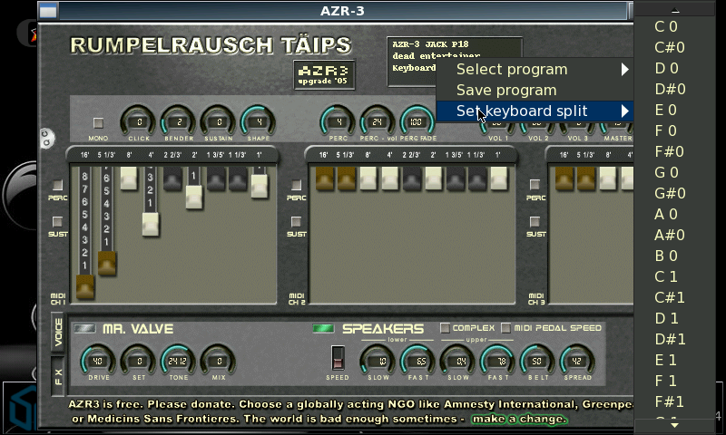726x435 pixels.
Task: Pick A#0 from the note list
Action: pyautogui.click(x=674, y=235)
